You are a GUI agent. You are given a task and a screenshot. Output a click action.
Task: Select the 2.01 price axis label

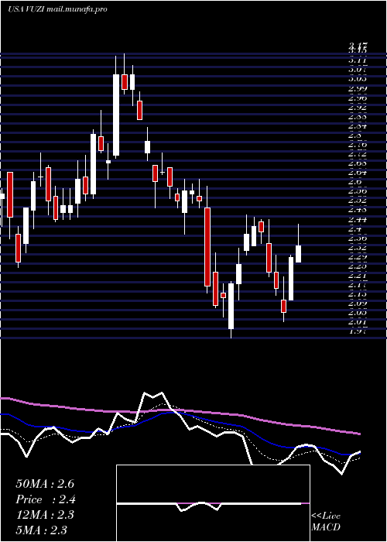click(358, 322)
